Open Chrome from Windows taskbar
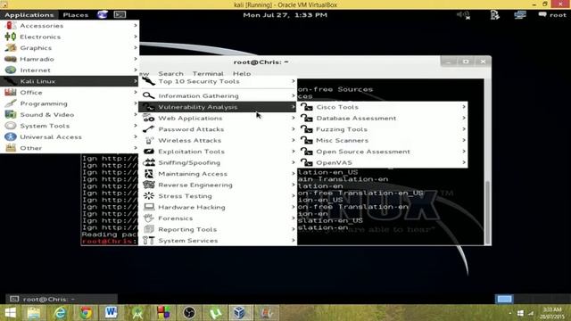This screenshot has height=321, width=571. click(x=86, y=313)
